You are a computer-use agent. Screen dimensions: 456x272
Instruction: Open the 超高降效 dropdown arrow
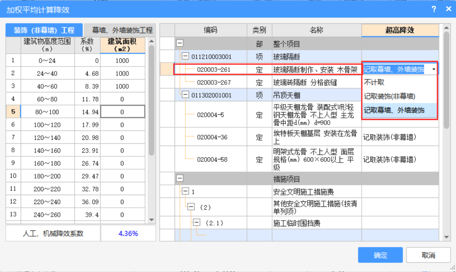click(x=434, y=70)
